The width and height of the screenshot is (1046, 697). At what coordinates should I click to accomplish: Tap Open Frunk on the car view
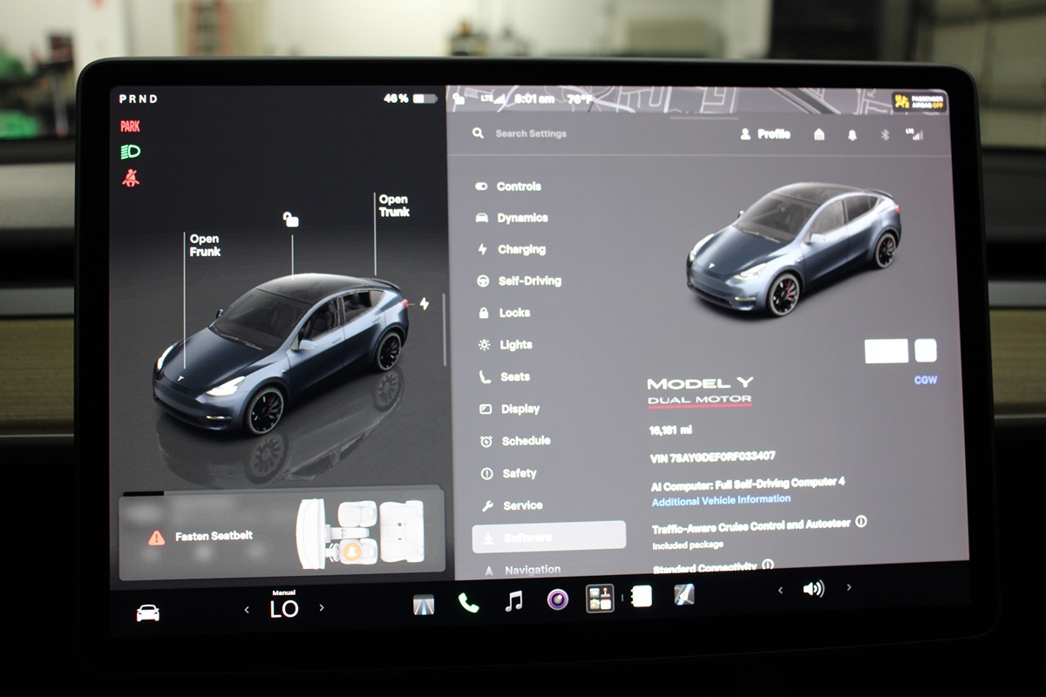pos(205,246)
